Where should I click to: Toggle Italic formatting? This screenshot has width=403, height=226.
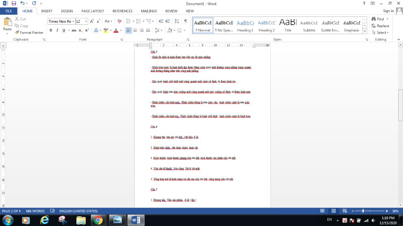[x=57, y=30]
